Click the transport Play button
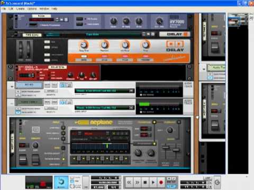The width and height of the screenshot is (254, 190). click(153, 183)
